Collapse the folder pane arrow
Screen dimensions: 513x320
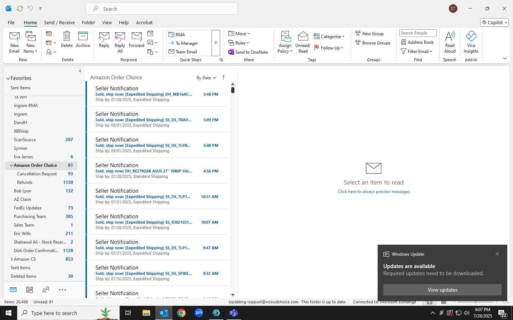tap(80, 71)
